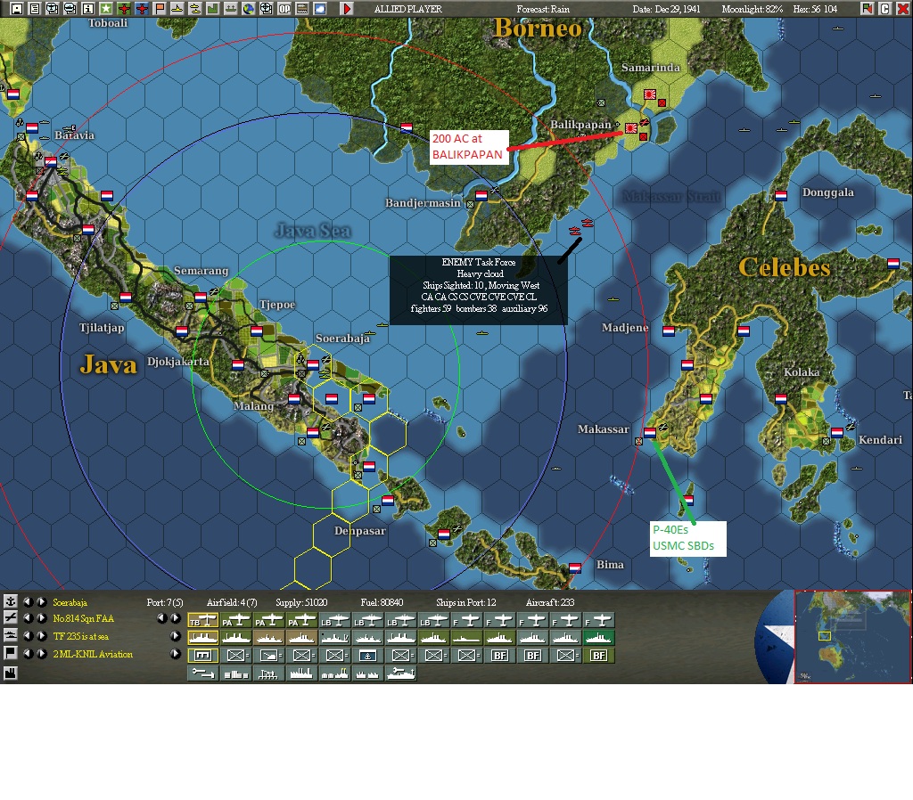Step to previous air unit left of No.814 Sqn
This screenshot has width=913, height=800.
28,618
